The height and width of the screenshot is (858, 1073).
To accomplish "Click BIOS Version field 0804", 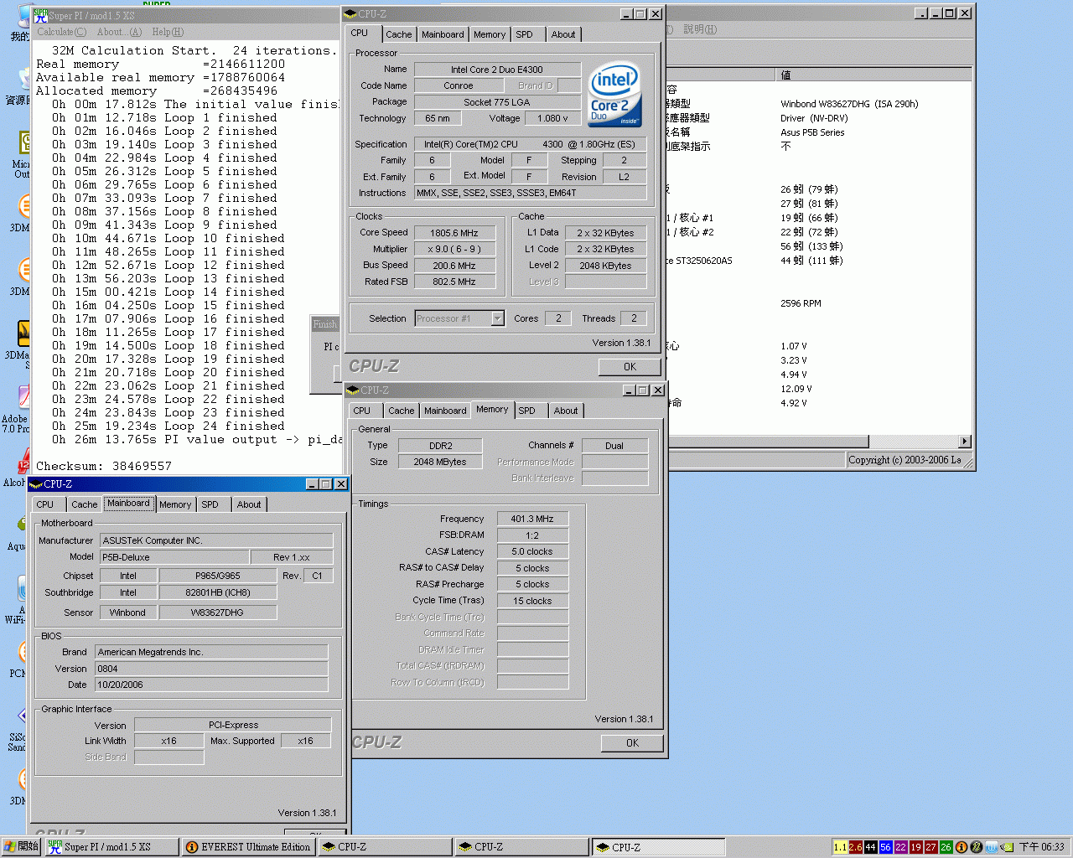I will click(211, 669).
